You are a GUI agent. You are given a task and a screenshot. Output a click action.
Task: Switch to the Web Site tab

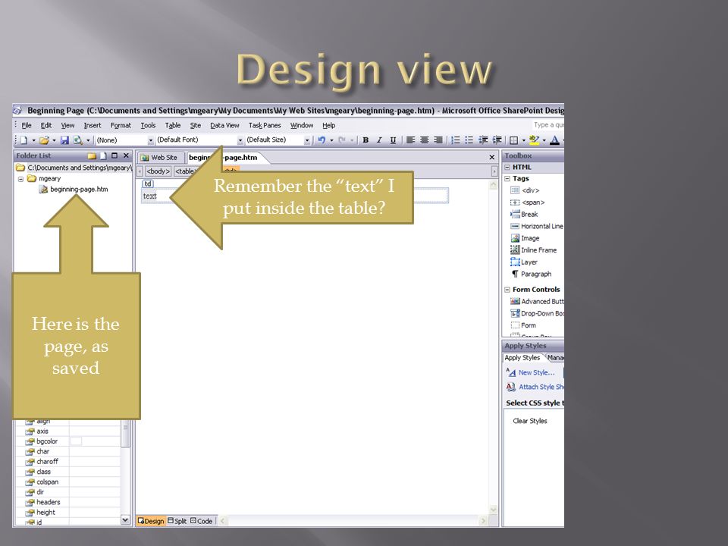click(159, 158)
